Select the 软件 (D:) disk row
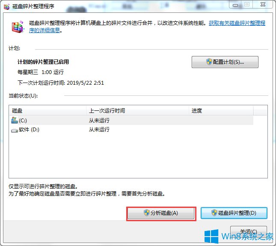Image resolution: width=276 pixels, height=246 pixels. tap(131, 130)
